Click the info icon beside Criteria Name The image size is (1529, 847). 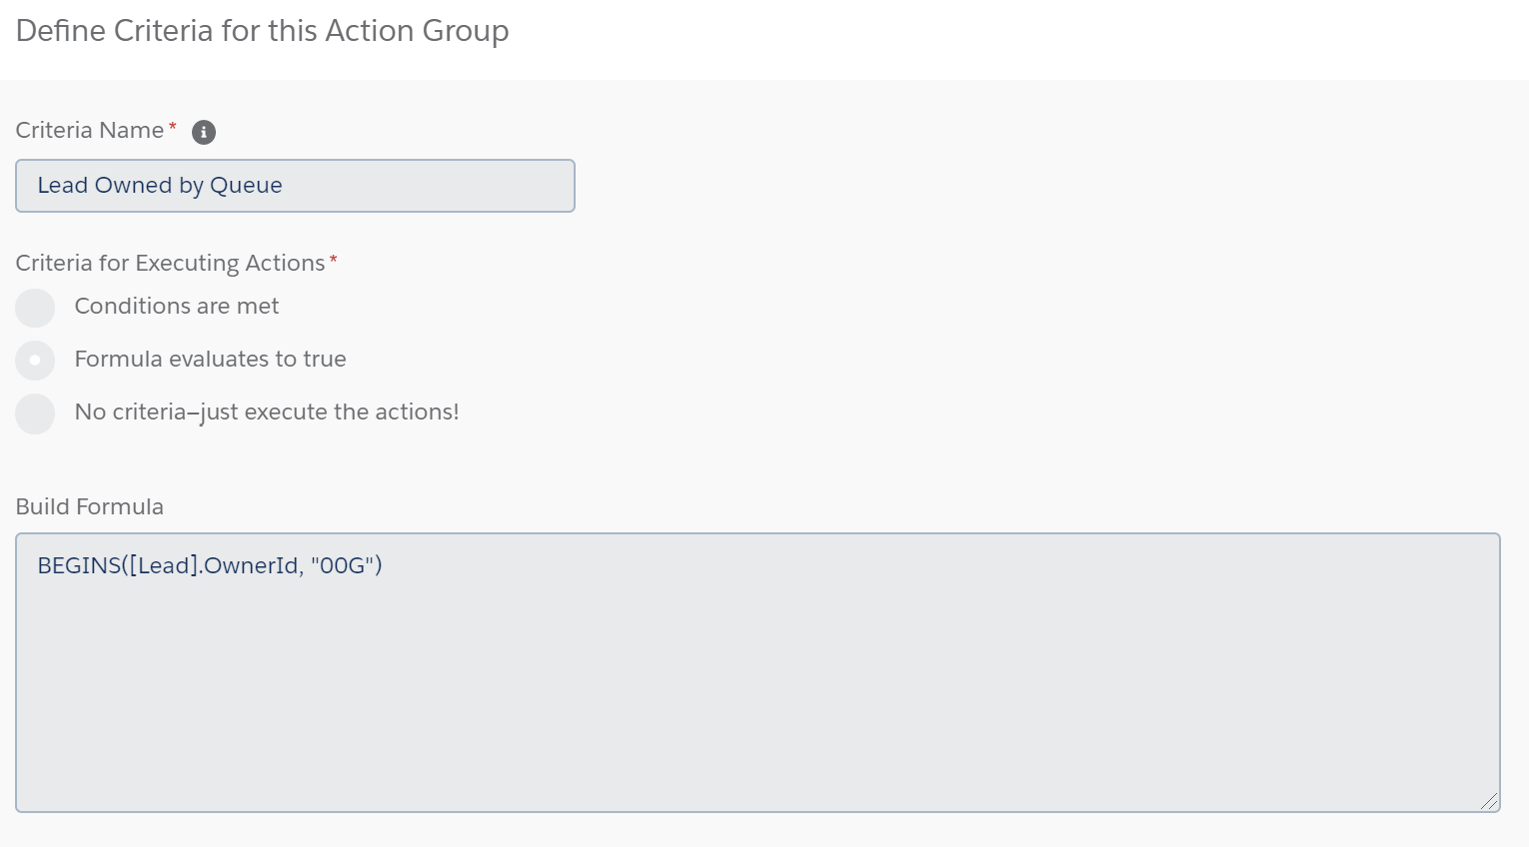(x=204, y=132)
